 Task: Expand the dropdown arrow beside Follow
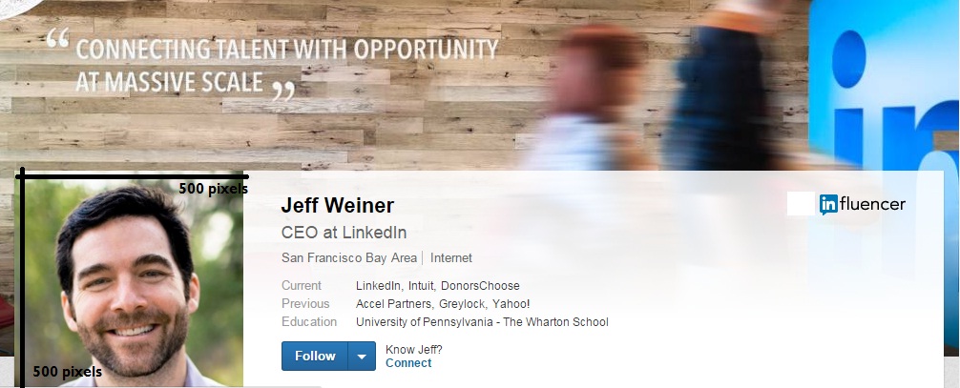pos(362,357)
